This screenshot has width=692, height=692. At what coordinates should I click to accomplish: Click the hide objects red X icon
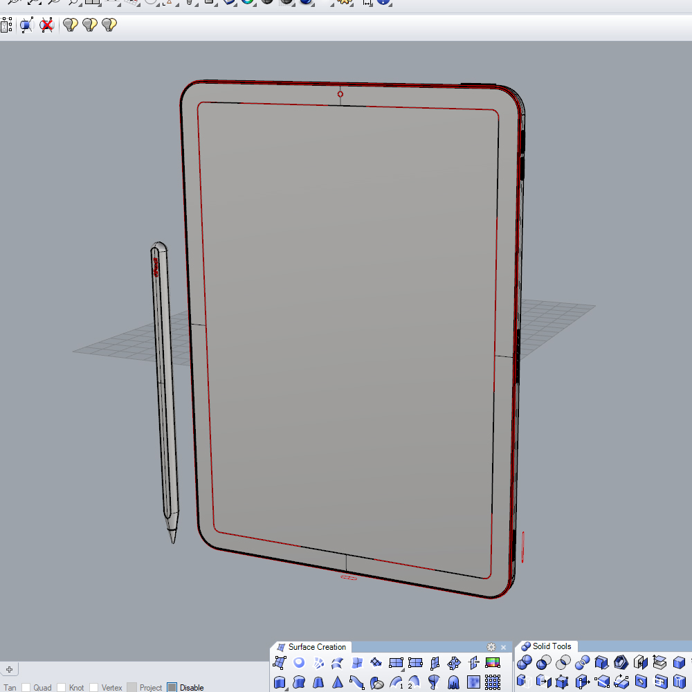pyautogui.click(x=46, y=25)
